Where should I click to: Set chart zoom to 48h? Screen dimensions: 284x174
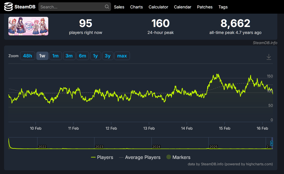[28, 56]
